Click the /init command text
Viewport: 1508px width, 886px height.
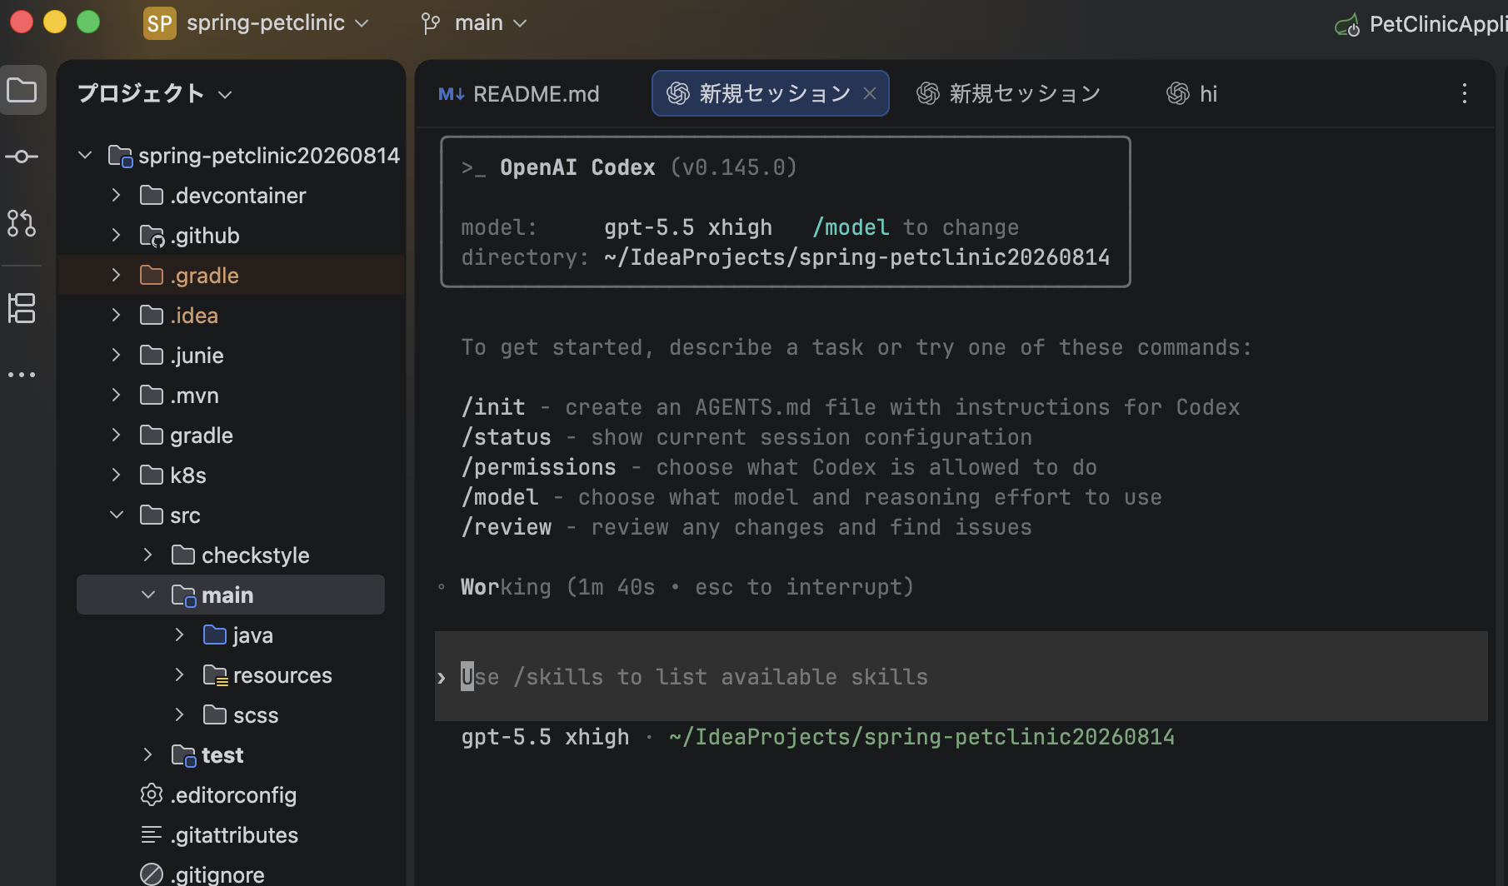(493, 407)
